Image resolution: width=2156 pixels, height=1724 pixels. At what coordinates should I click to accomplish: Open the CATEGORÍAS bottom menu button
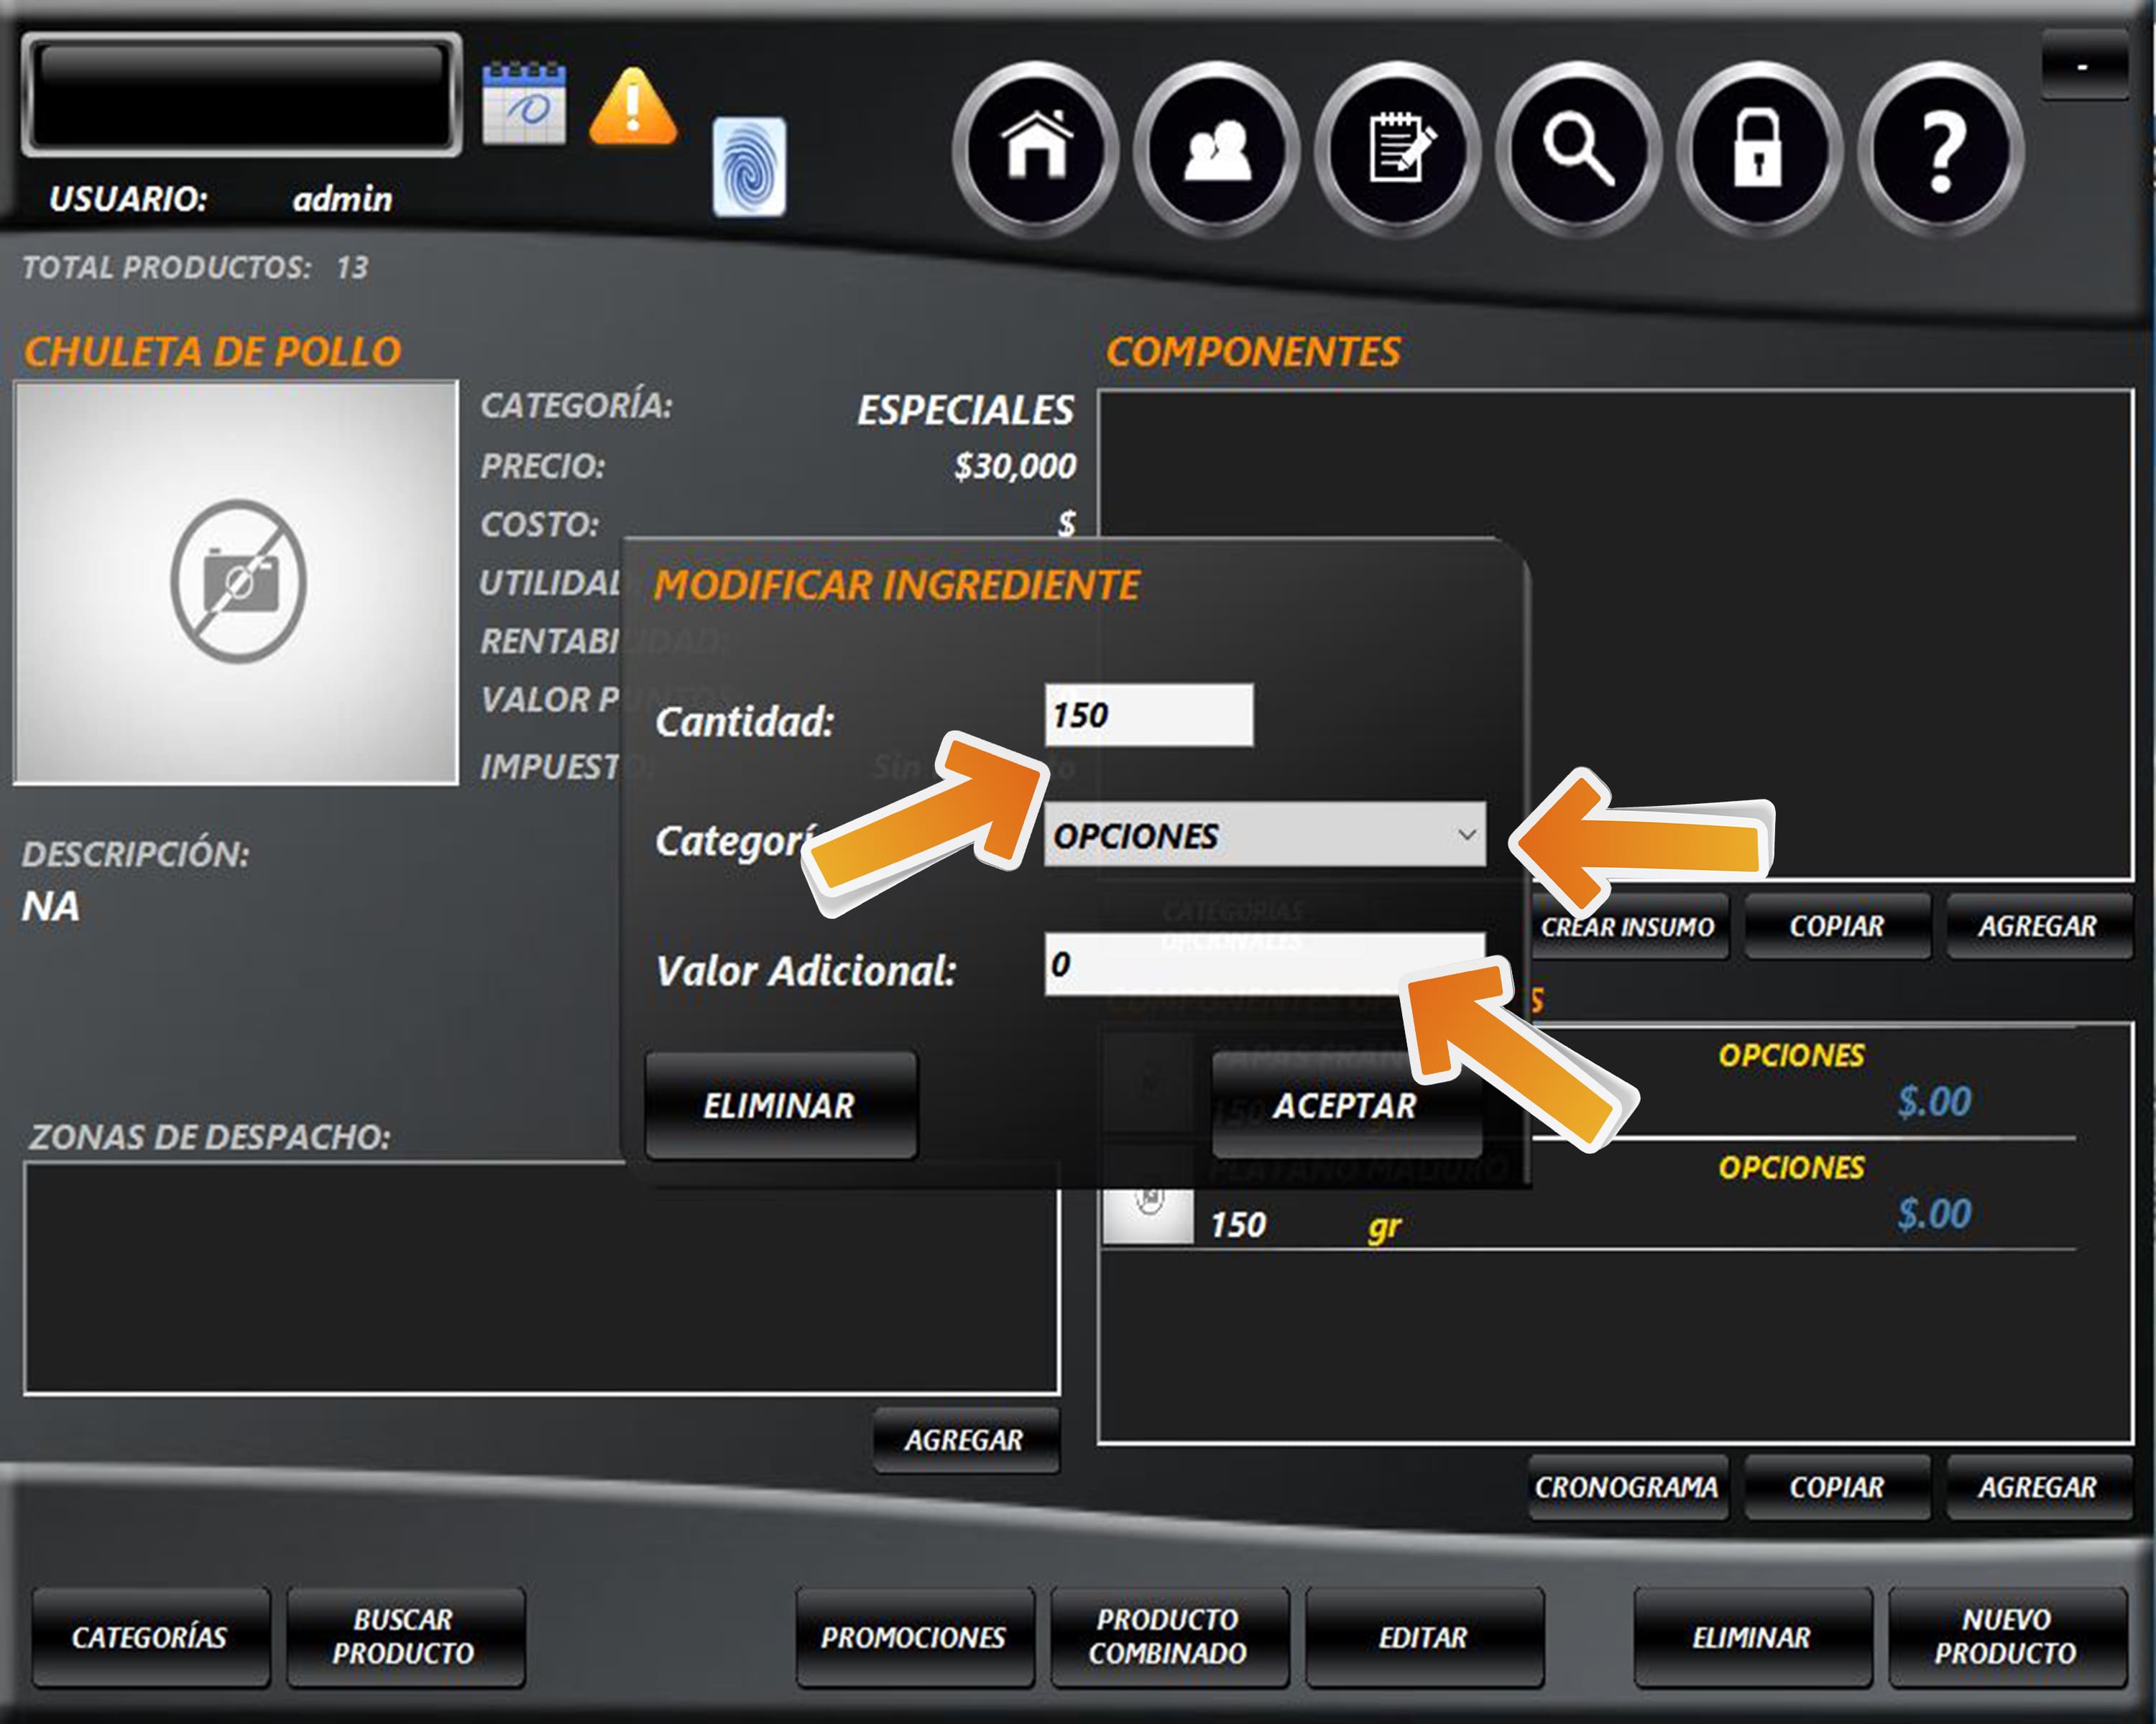coord(150,1637)
